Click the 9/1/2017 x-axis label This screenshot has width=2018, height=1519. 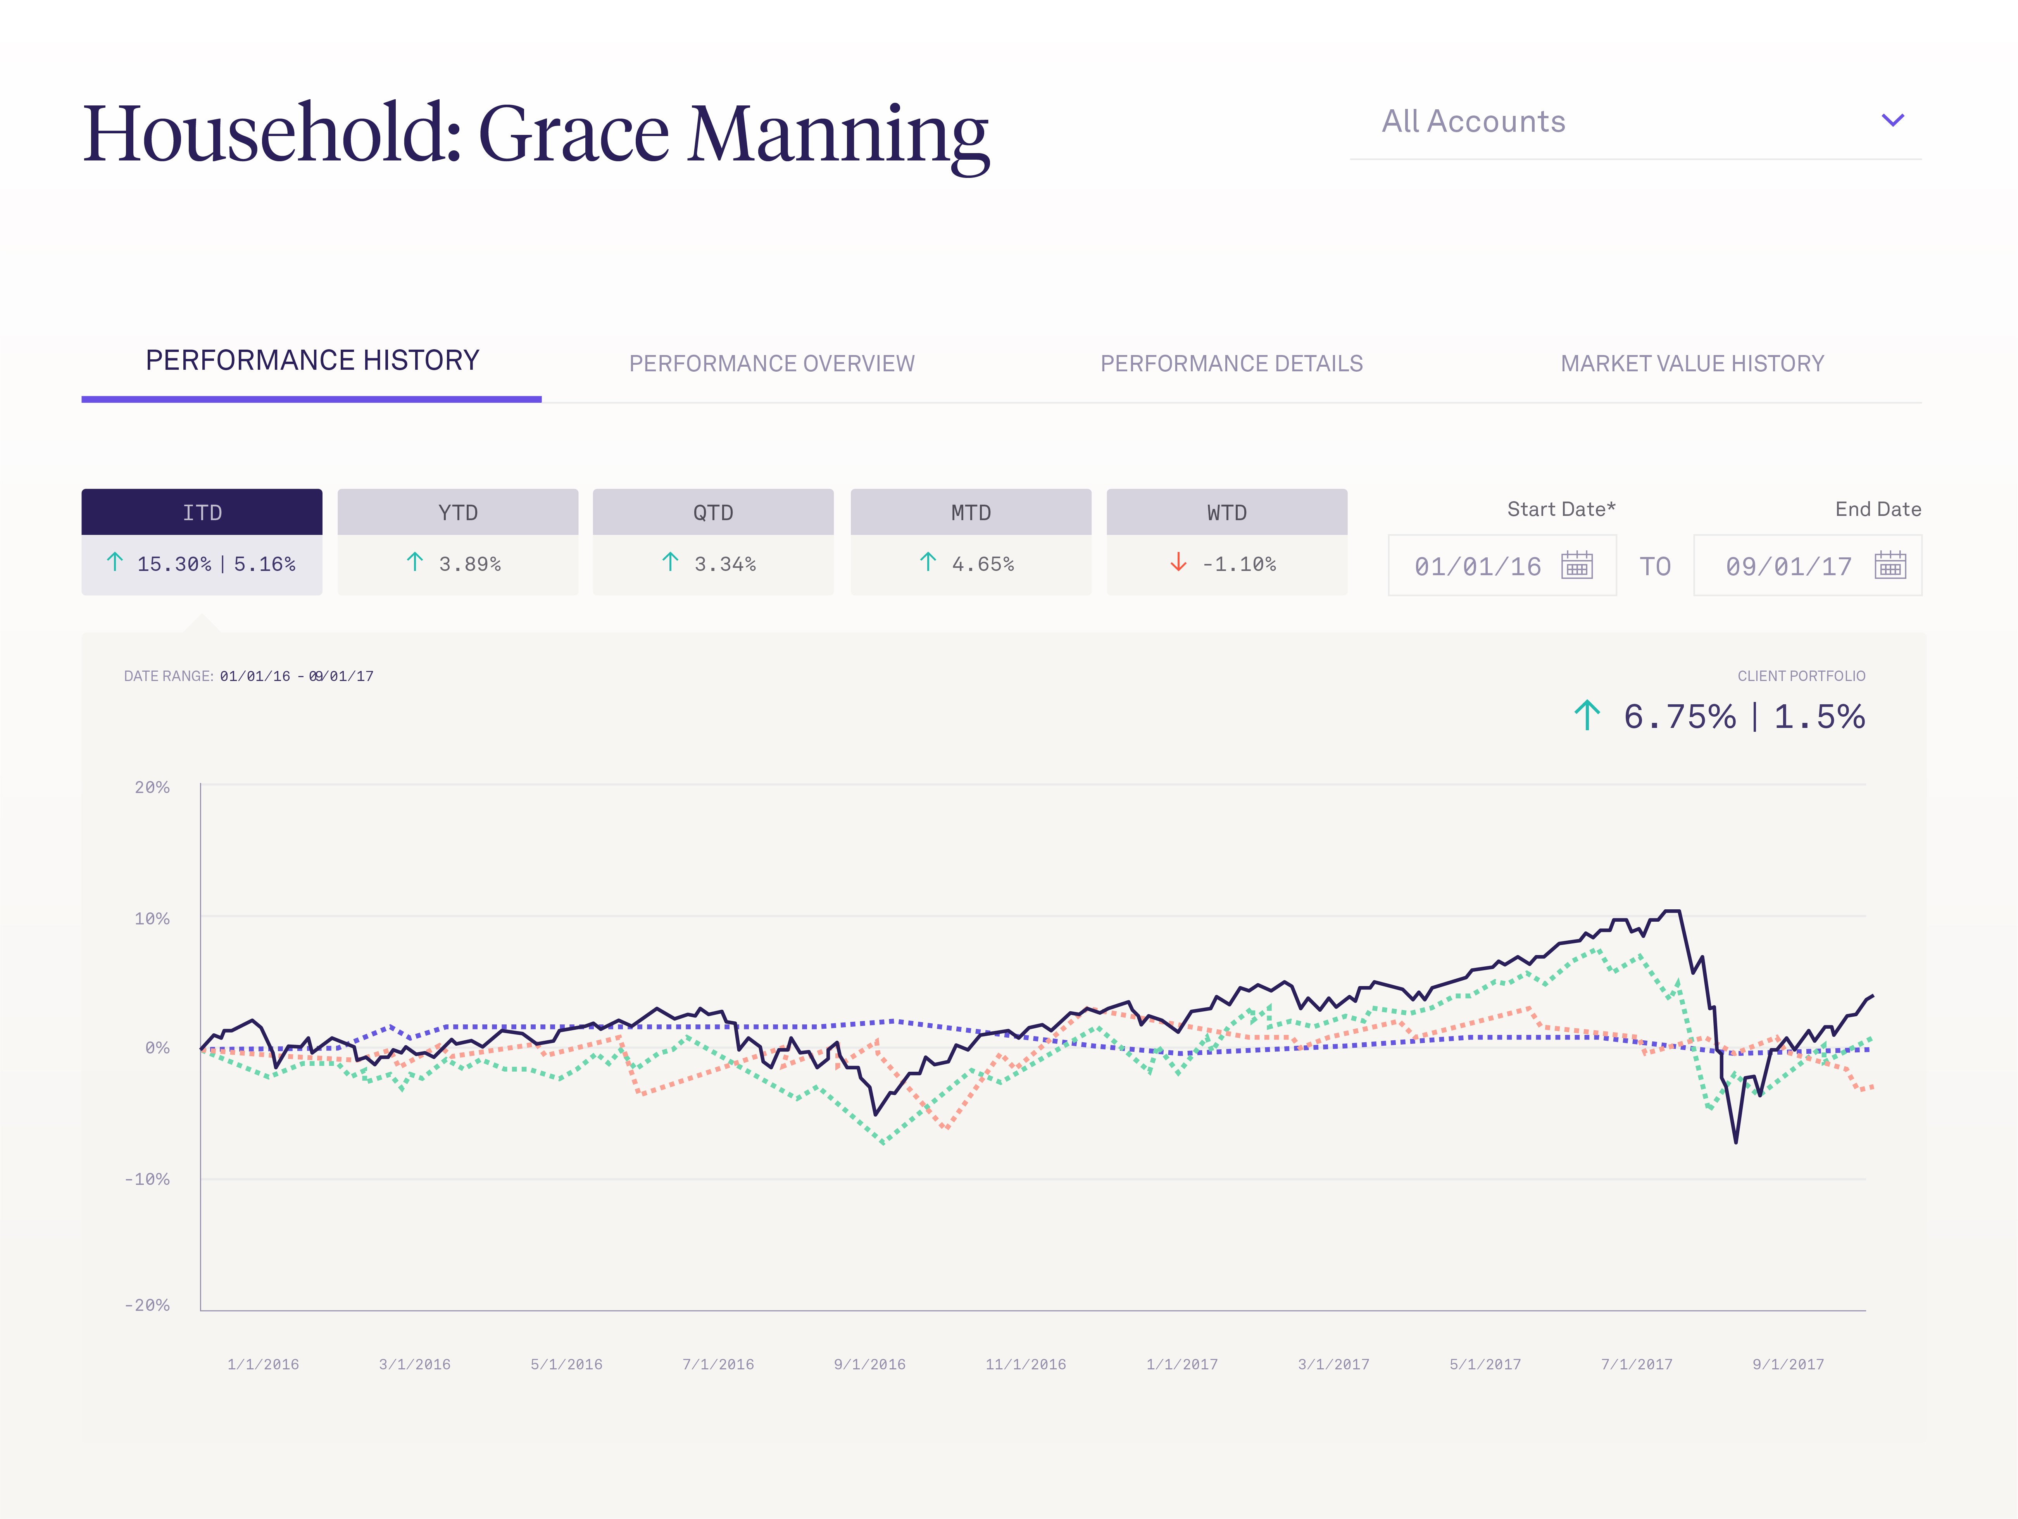[1788, 1365]
